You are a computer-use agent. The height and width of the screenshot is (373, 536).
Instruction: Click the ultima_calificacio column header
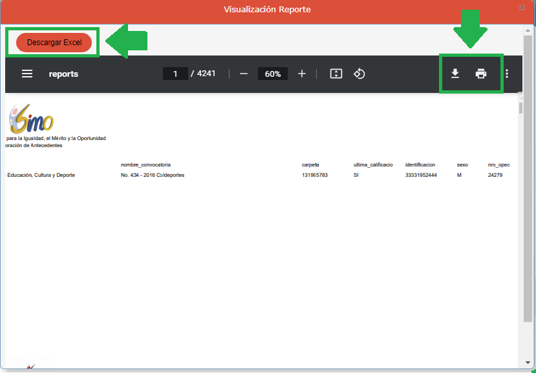[372, 165]
